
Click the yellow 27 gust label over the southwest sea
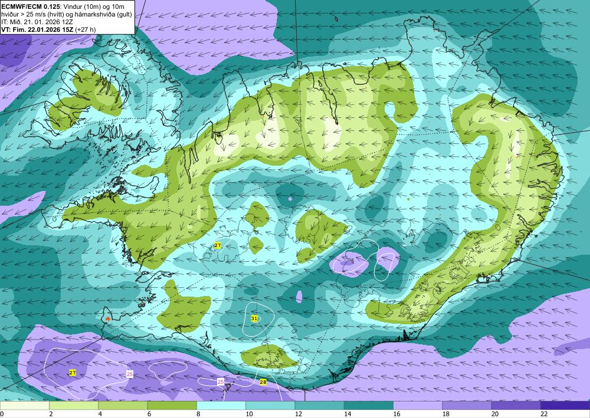coord(73,373)
